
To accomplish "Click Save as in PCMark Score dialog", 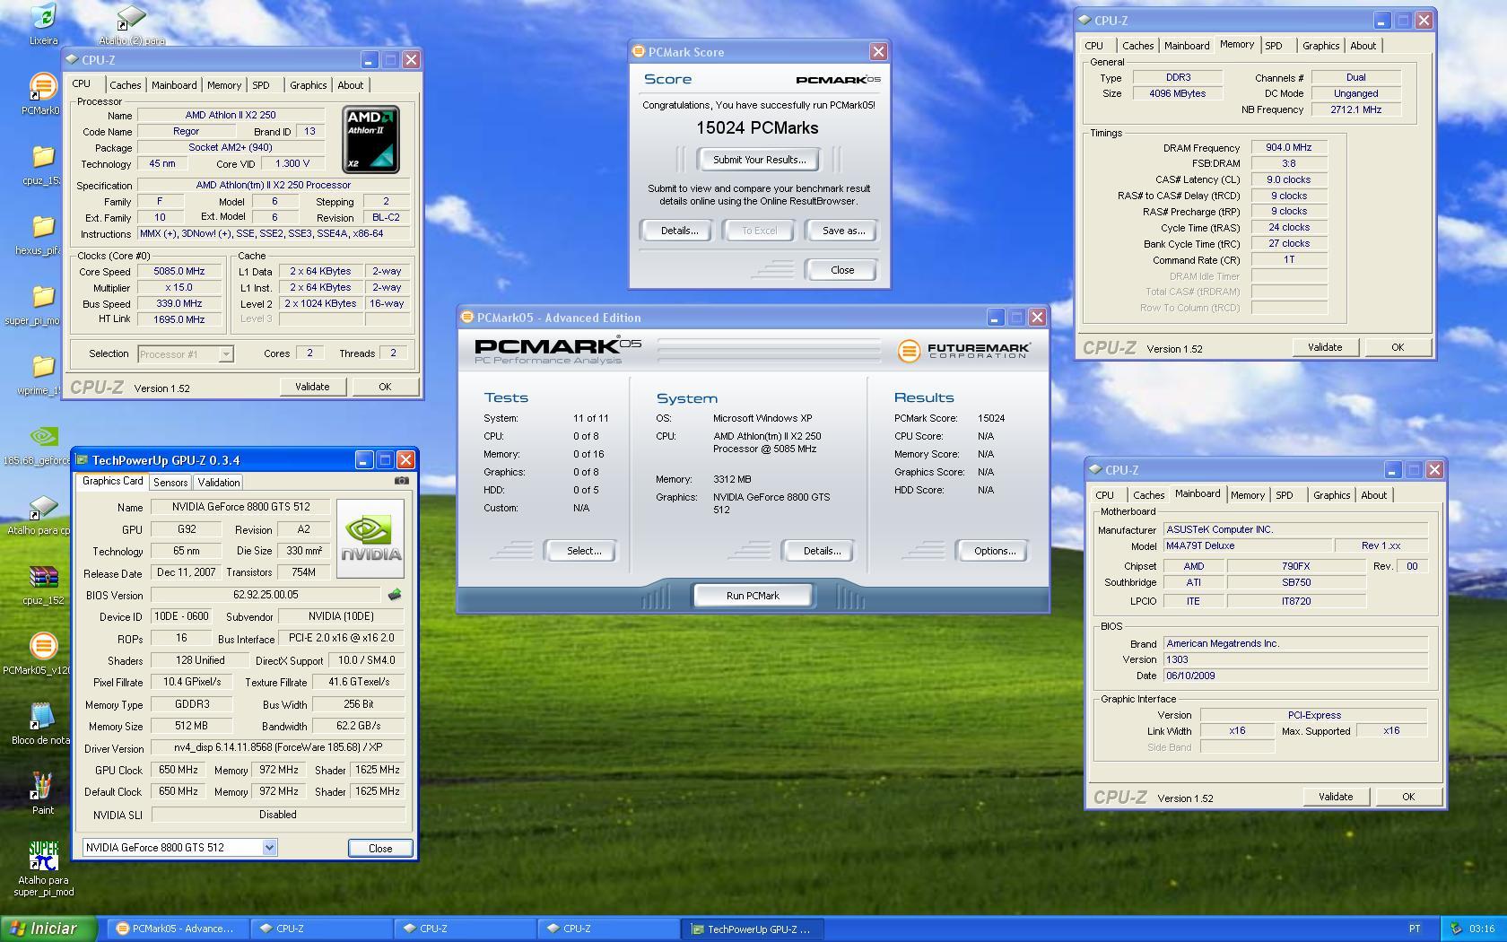I will click(843, 231).
